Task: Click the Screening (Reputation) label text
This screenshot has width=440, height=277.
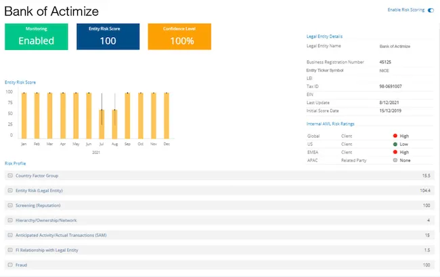Action: pyautogui.click(x=38, y=205)
